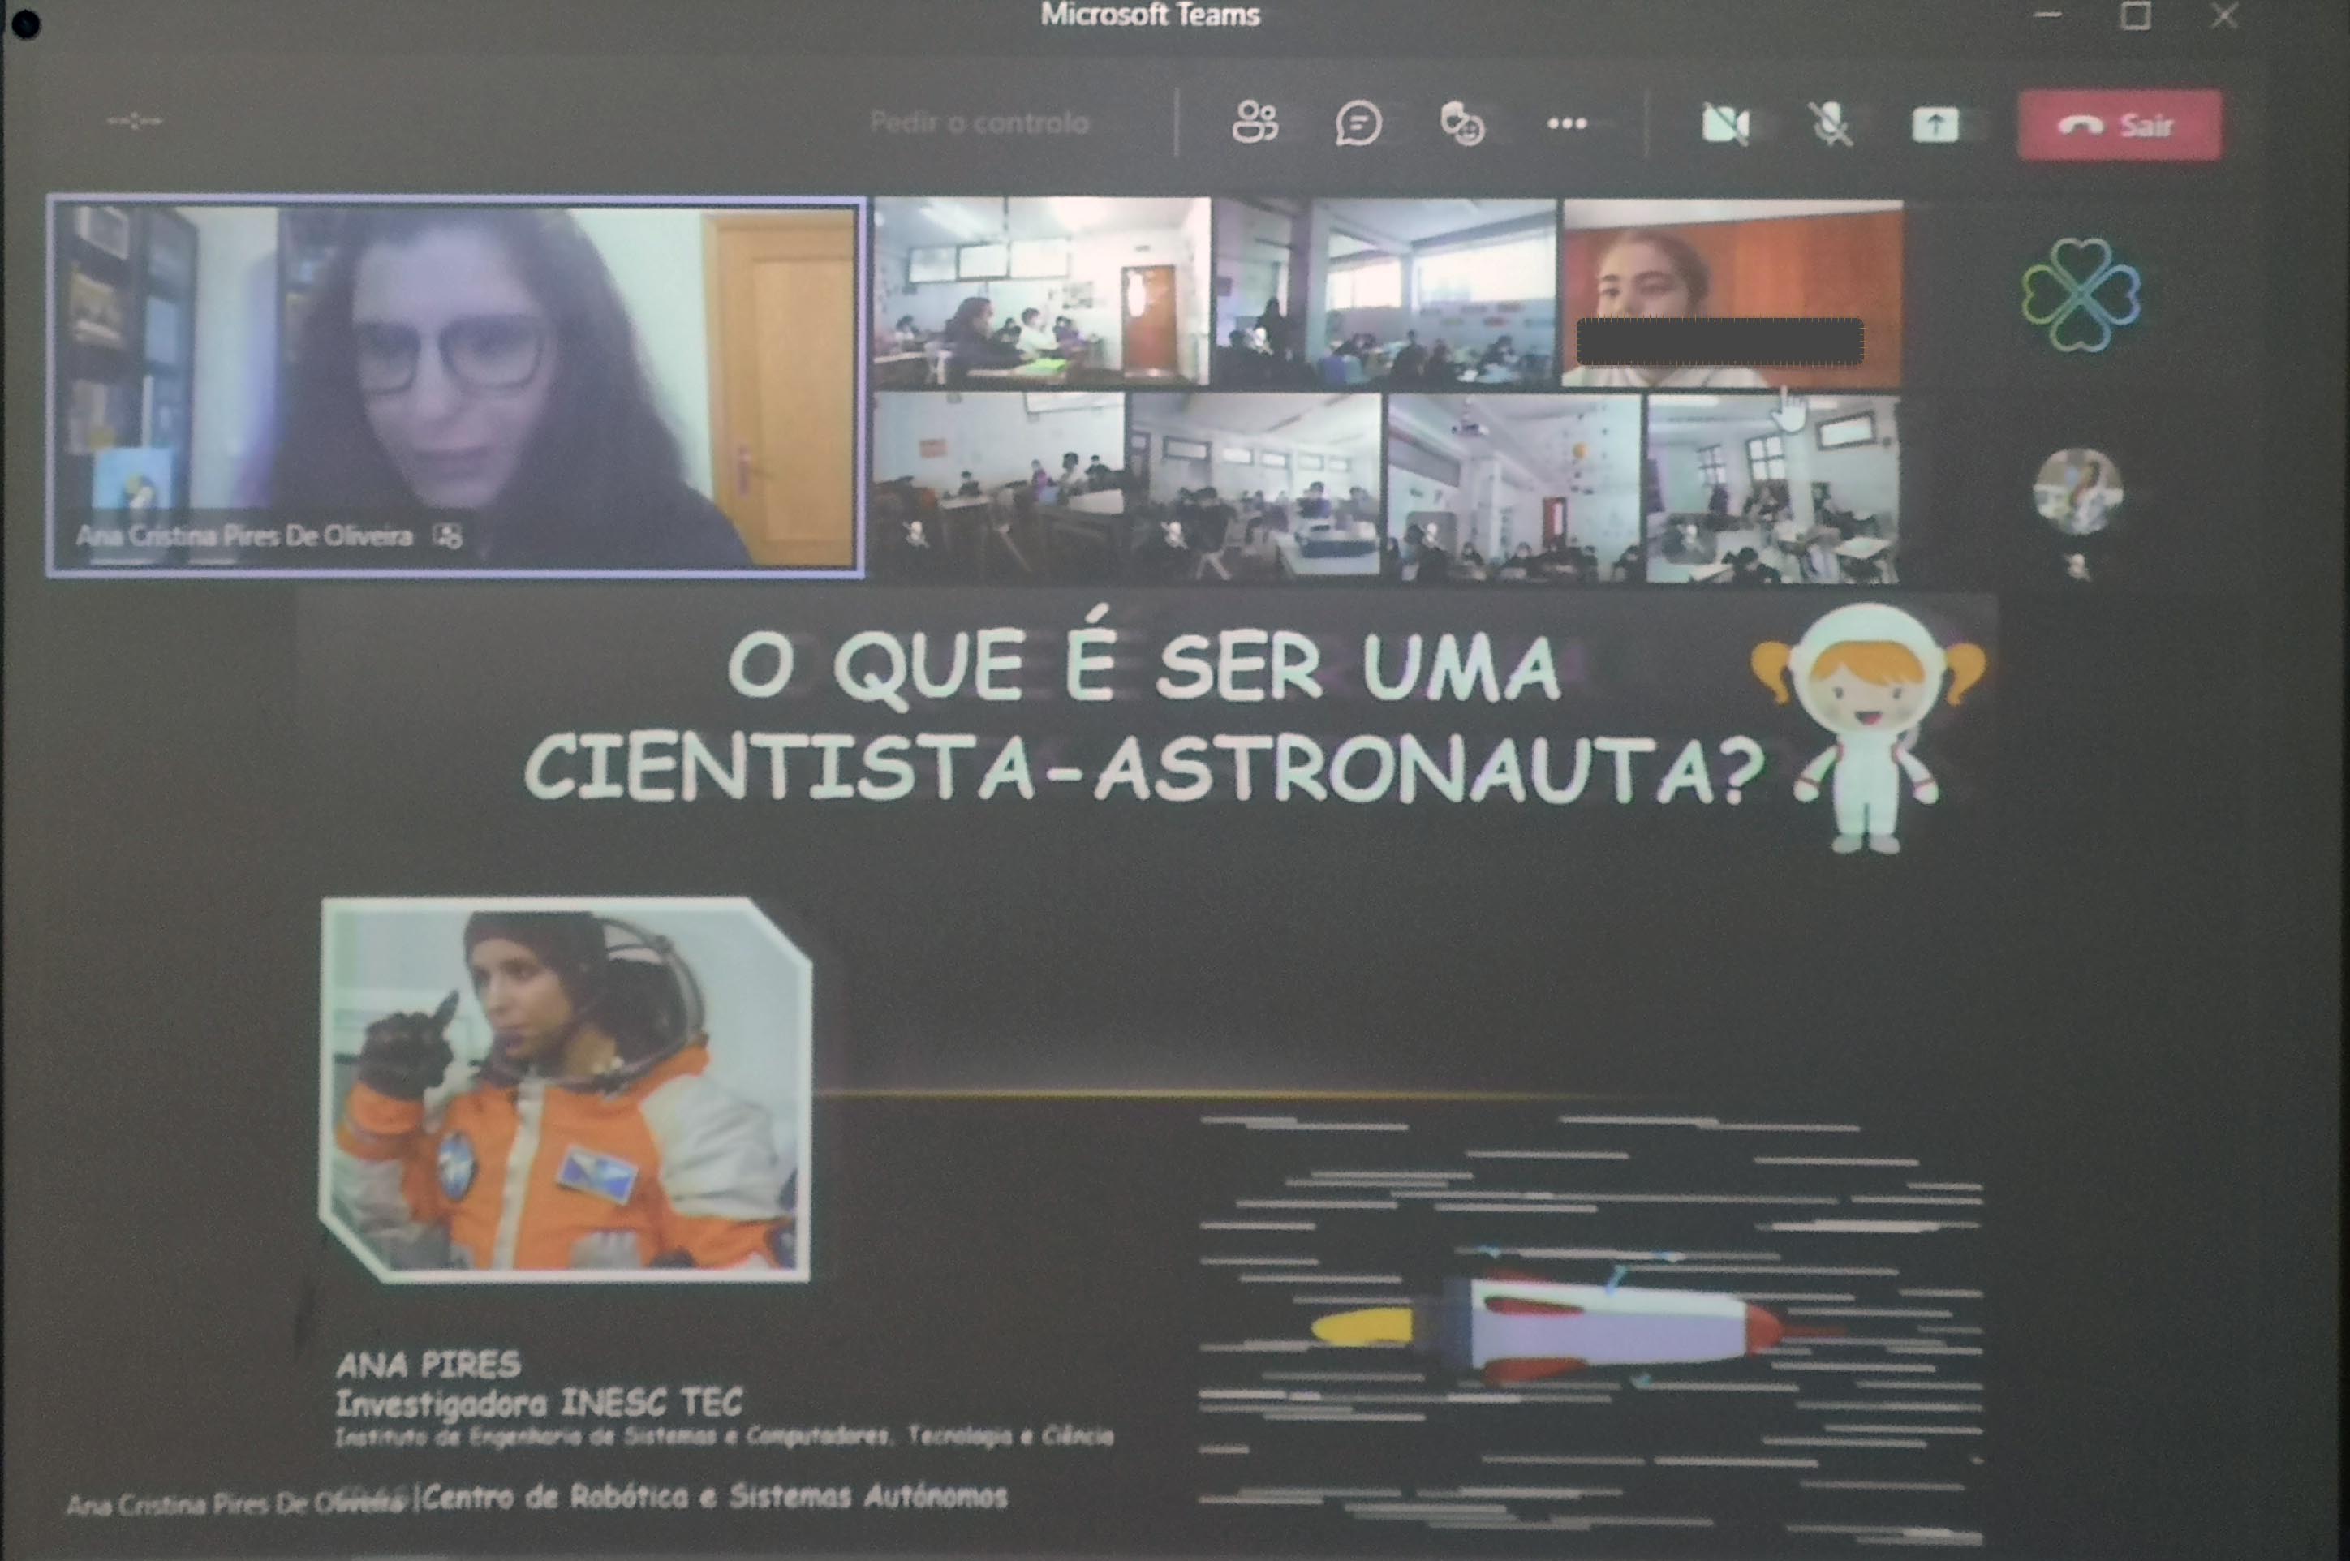Expand the More actions ellipsis menu
This screenshot has height=1561, width=2350.
[1566, 124]
